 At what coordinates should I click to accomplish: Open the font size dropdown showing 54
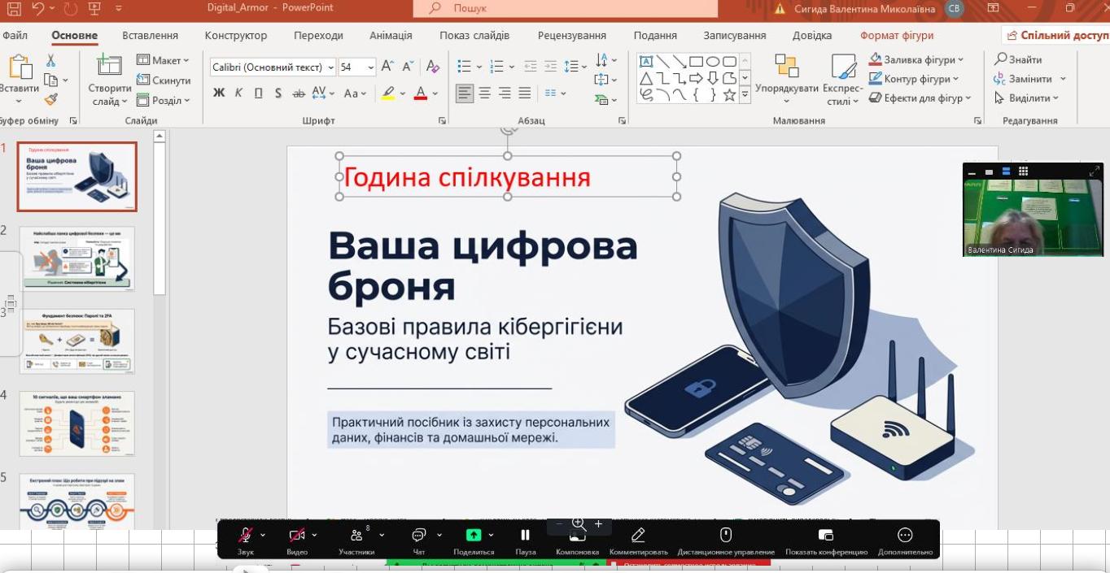[x=371, y=67]
